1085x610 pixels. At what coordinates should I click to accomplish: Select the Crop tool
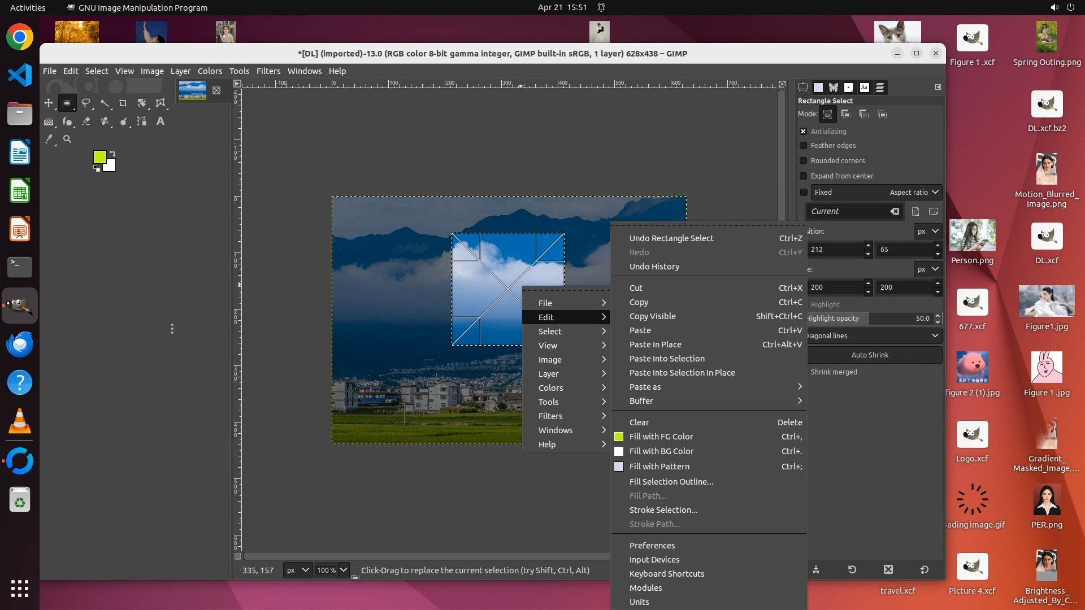coord(123,103)
